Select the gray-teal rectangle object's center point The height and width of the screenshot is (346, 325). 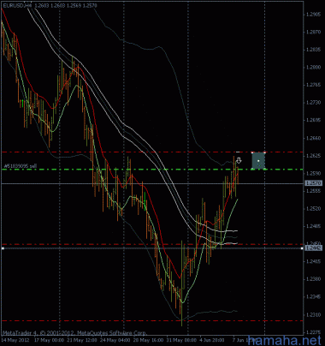point(258,161)
